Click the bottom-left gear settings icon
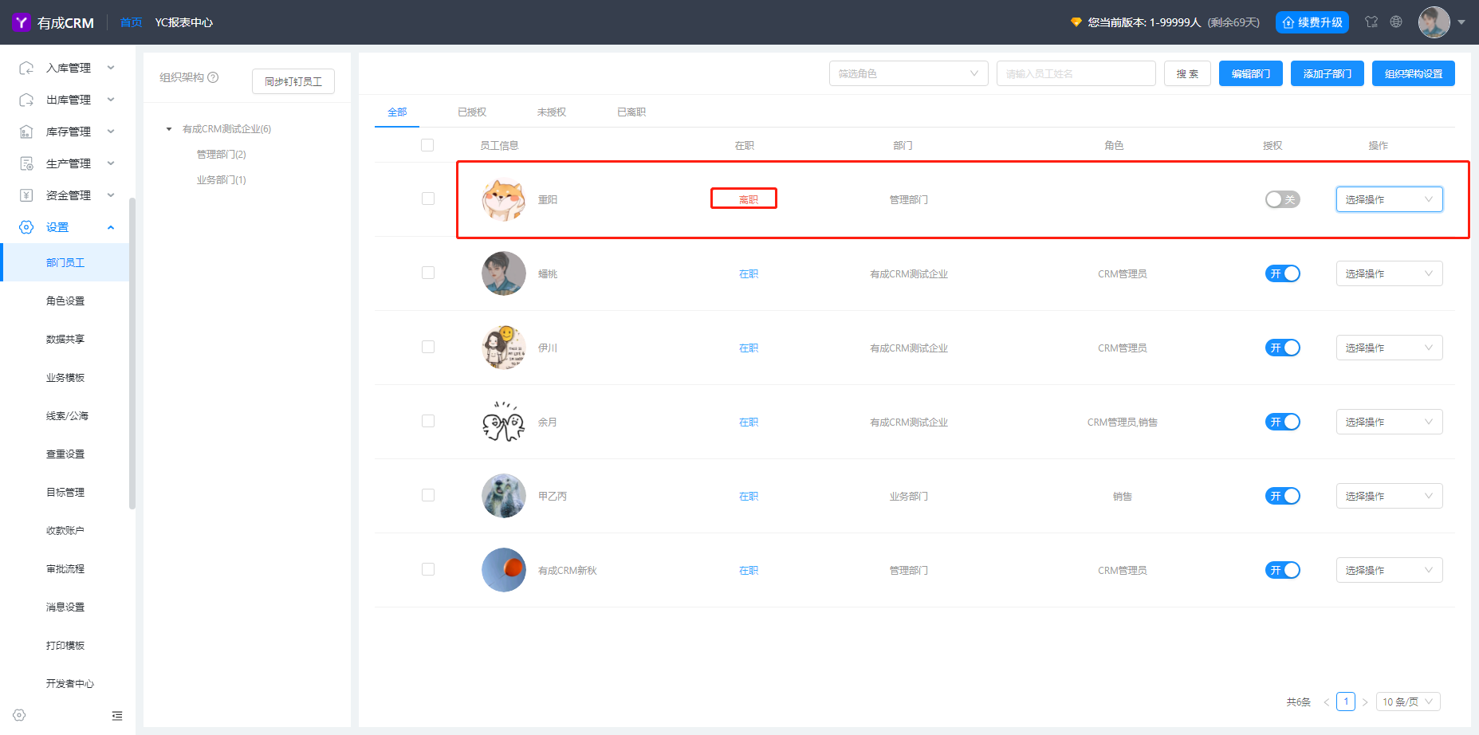1479x735 pixels. (x=19, y=715)
